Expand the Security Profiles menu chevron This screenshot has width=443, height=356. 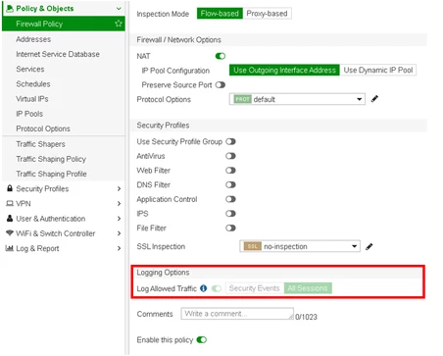tap(119, 188)
